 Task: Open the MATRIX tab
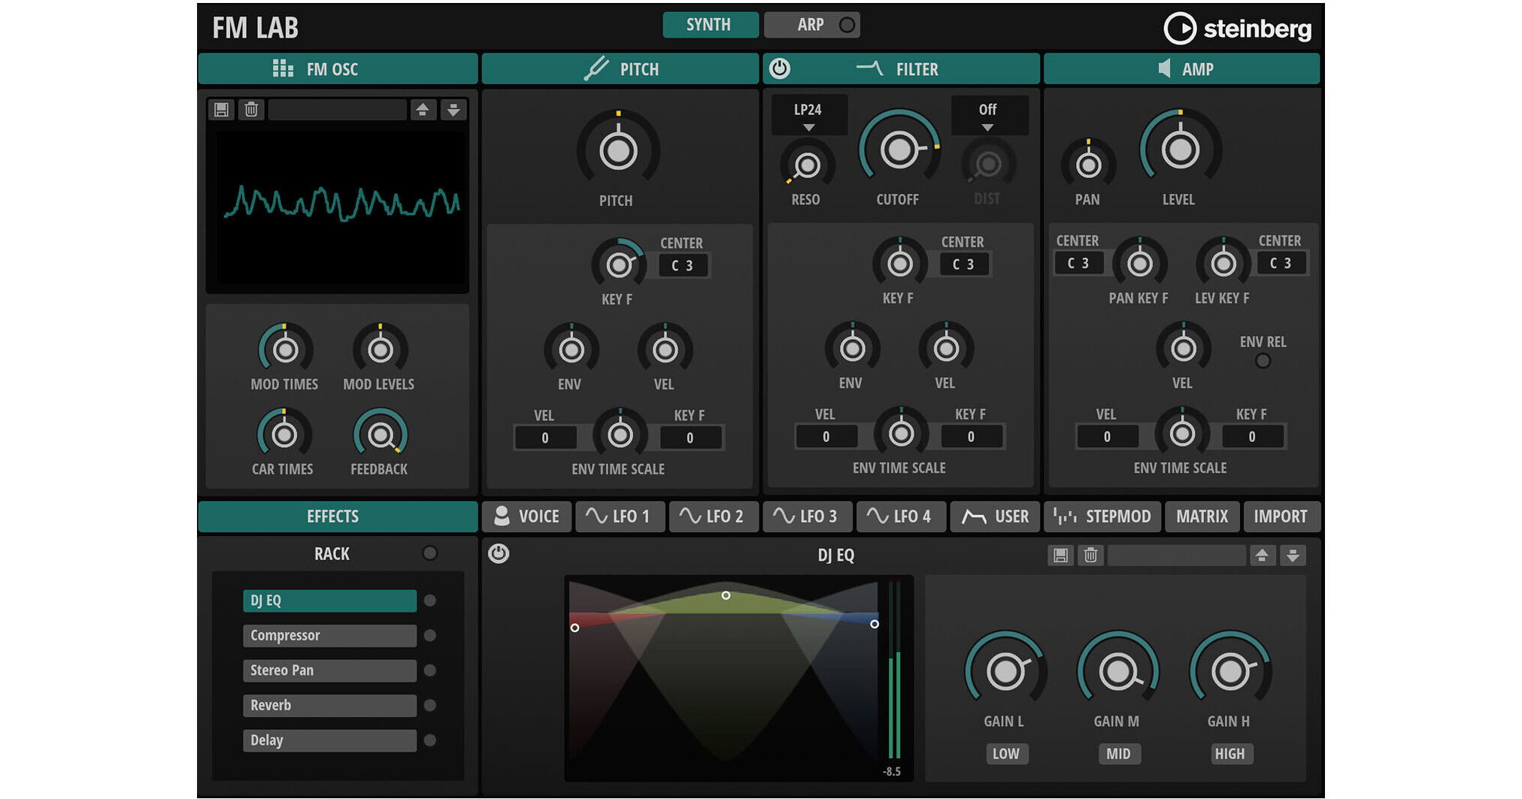point(1202,516)
